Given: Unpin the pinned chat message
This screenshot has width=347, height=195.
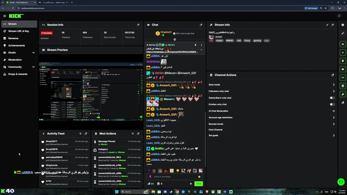Looking at the screenshot, I should (195, 45).
